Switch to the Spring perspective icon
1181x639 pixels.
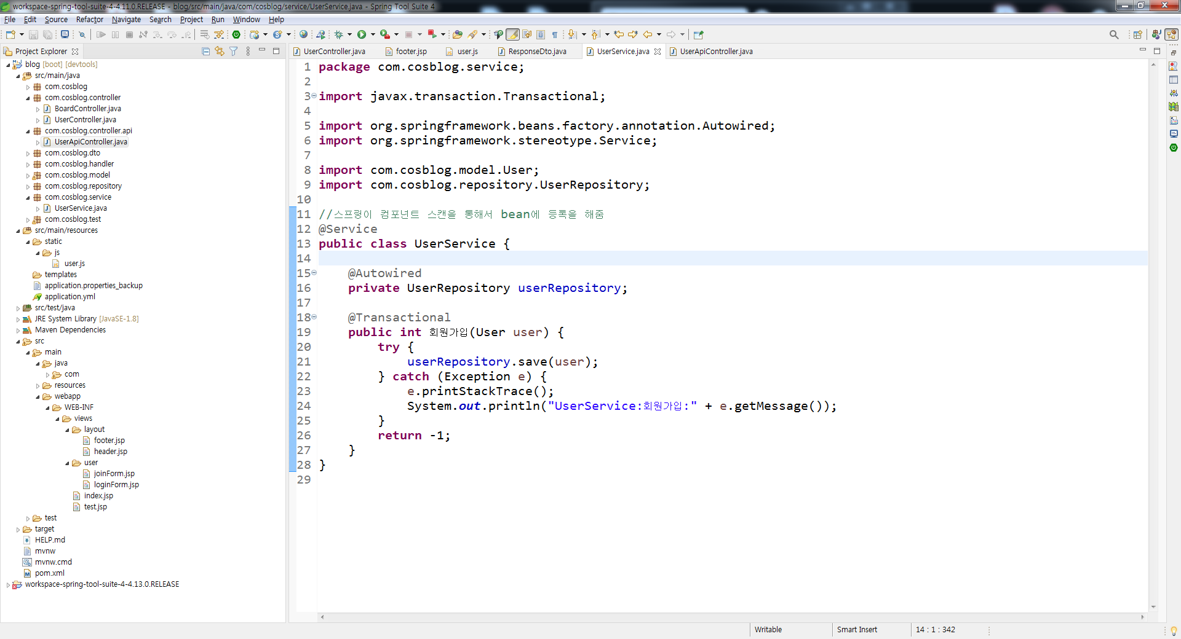1172,34
